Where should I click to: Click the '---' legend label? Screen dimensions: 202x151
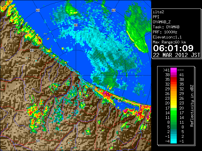(181, 70)
